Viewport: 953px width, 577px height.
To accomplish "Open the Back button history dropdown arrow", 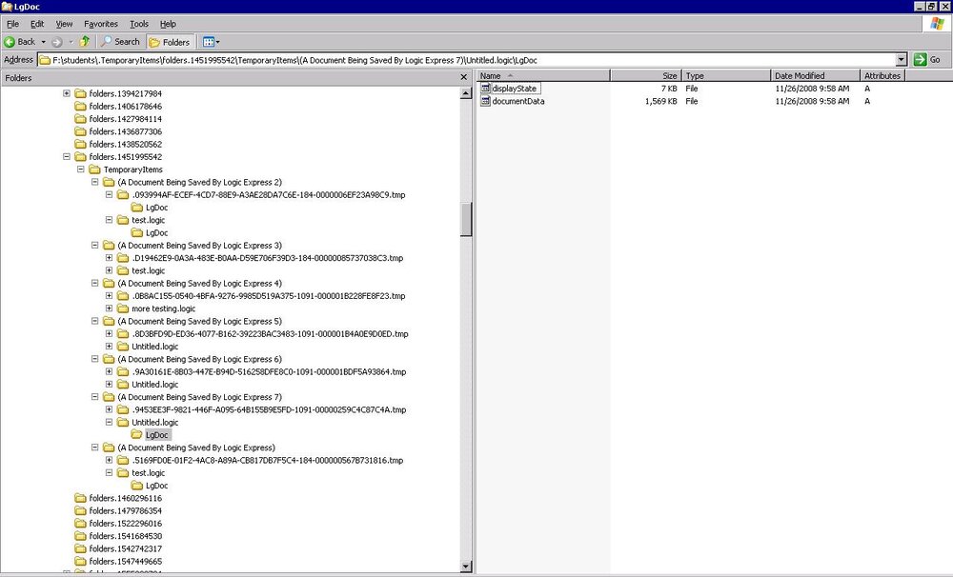I will (43, 42).
